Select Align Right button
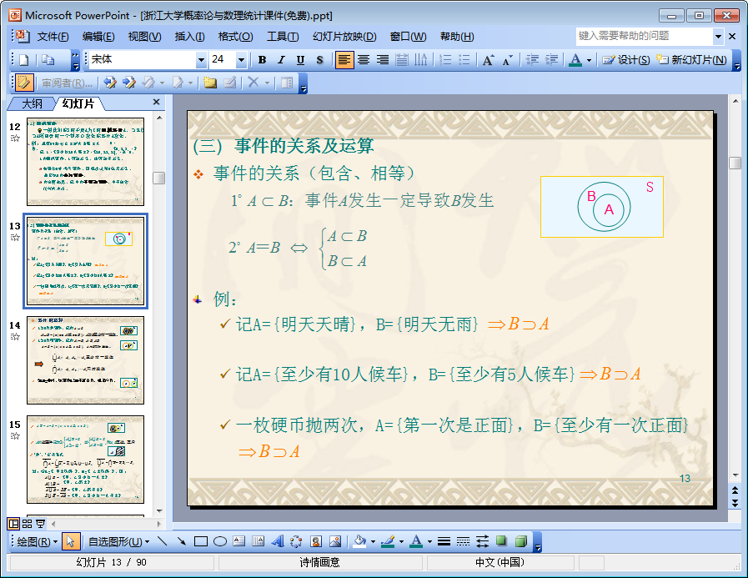Viewport: 748px width, 578px height. (383, 60)
